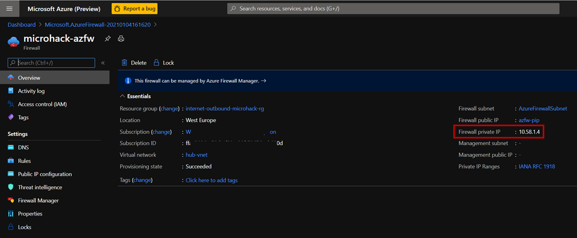Click the Threat intelligence shield icon
This screenshot has width=577, height=238.
tap(11, 187)
